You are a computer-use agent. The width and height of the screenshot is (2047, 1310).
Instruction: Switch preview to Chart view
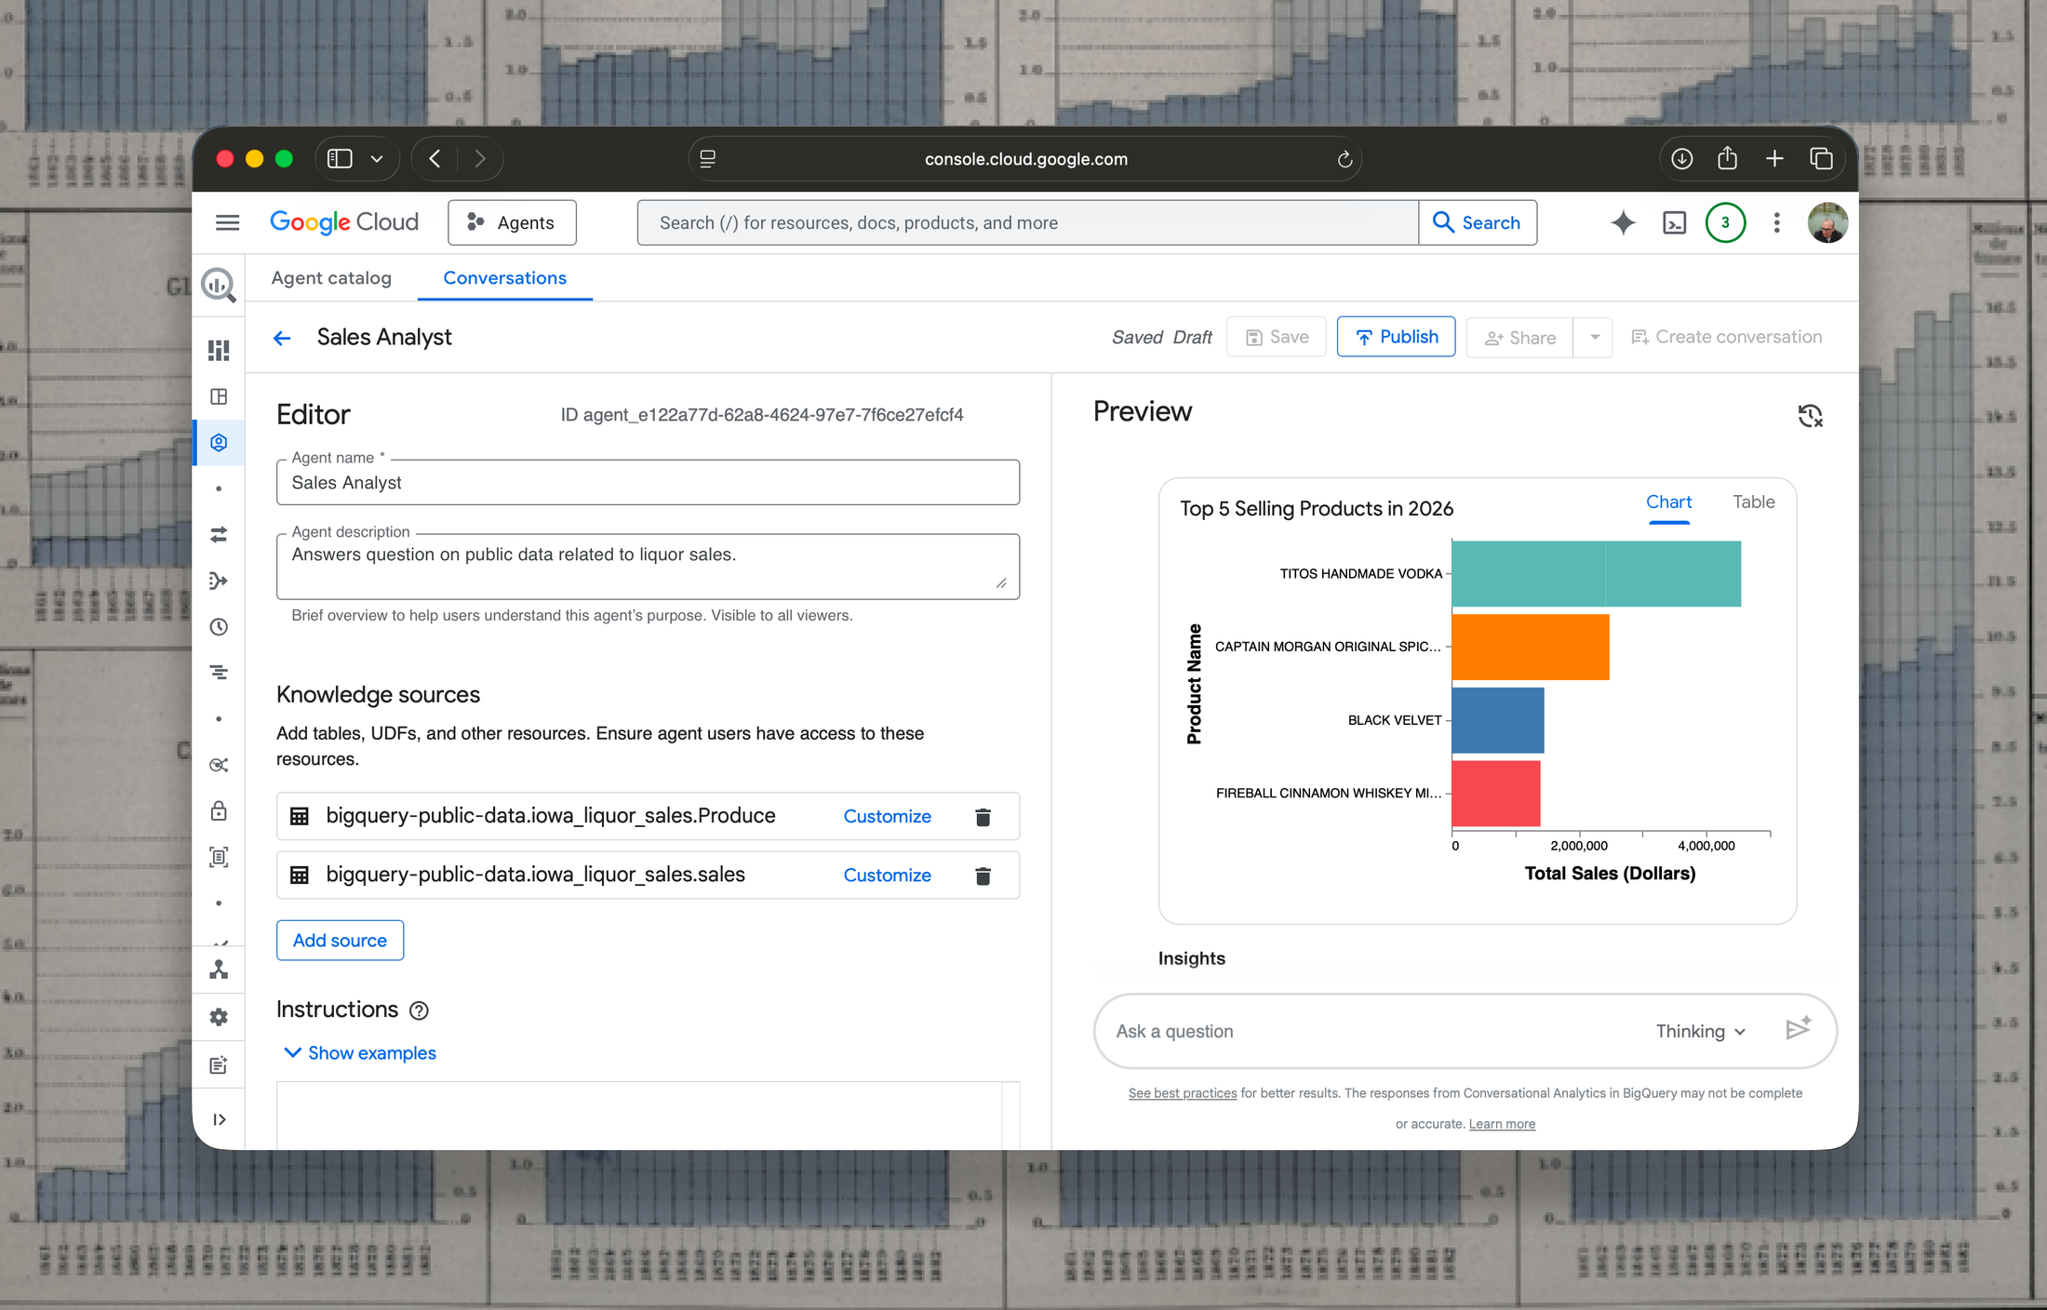1668,502
